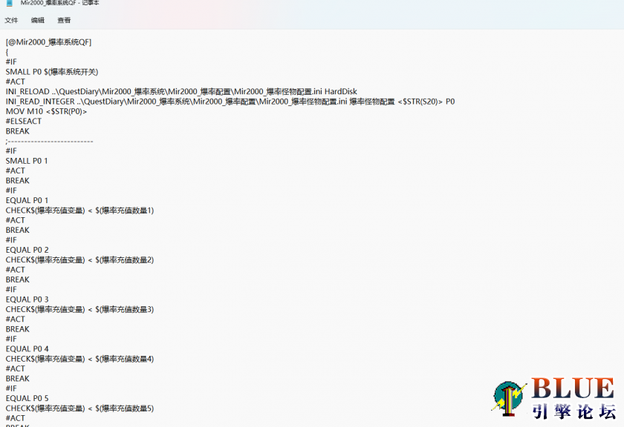This screenshot has height=427, width=624.
Task: Click the EQUAL P0 4 line
Action: pyautogui.click(x=27, y=348)
